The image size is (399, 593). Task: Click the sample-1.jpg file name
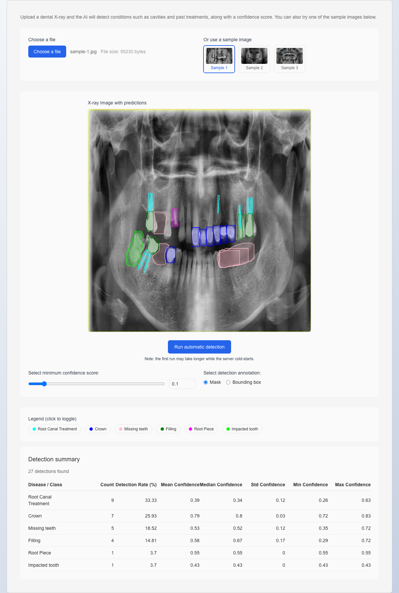coord(83,52)
